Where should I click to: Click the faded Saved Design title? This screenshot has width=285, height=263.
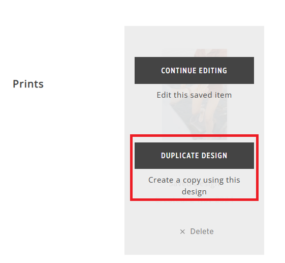click(194, 184)
